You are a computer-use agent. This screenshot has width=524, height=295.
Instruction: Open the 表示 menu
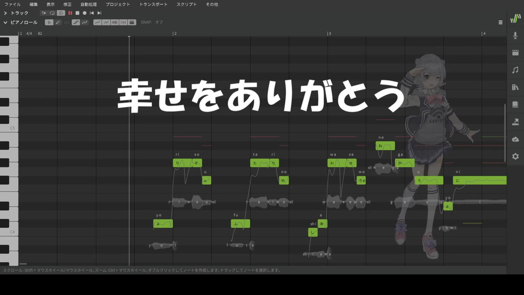(50, 4)
